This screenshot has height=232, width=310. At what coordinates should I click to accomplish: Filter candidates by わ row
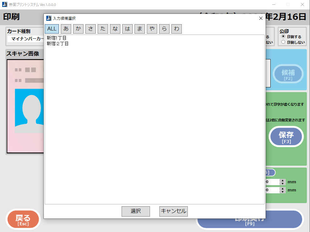point(176,29)
